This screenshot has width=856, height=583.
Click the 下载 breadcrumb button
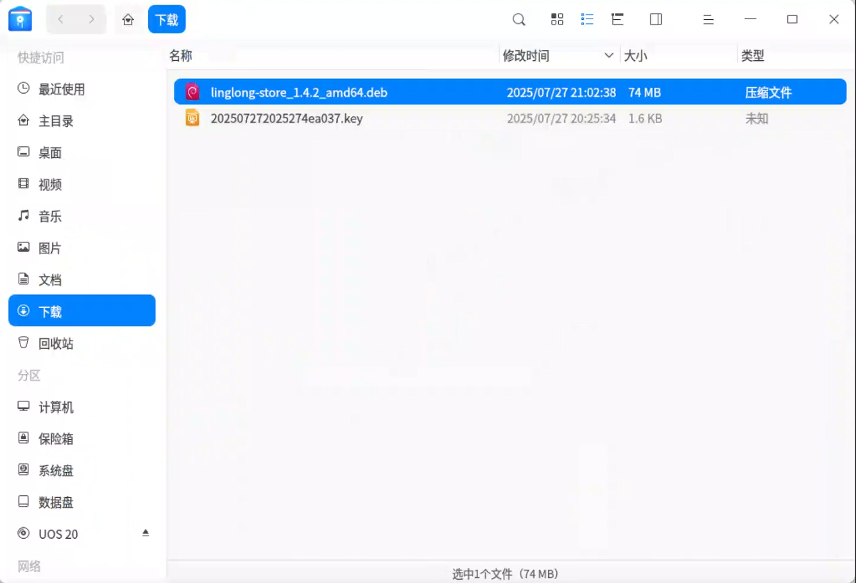point(167,19)
